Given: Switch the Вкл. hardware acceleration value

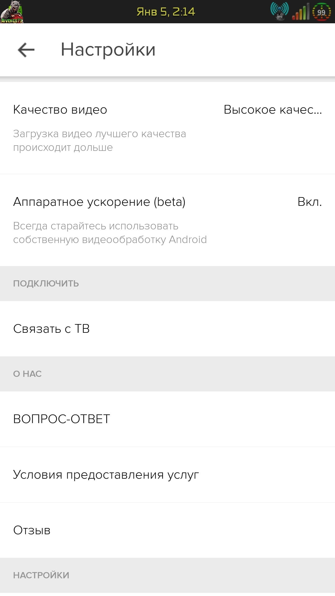Looking at the screenshot, I should (309, 202).
